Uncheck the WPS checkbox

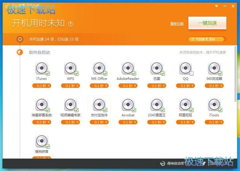coord(76,74)
